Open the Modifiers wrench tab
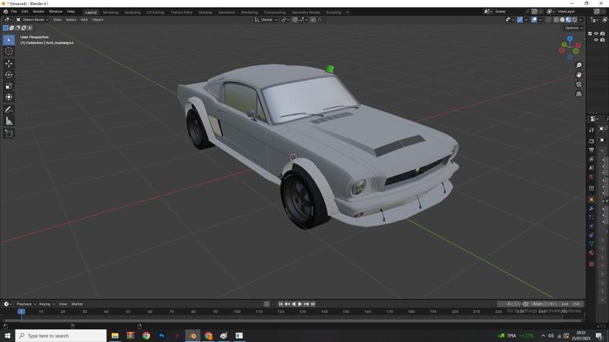Viewport: 609px width, 342px height. click(x=591, y=208)
